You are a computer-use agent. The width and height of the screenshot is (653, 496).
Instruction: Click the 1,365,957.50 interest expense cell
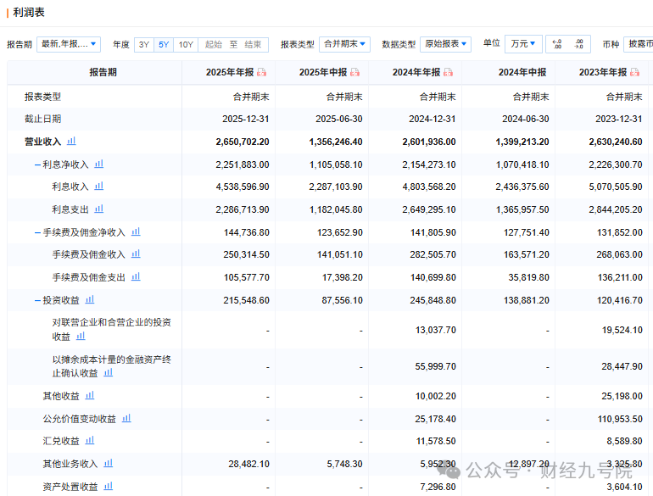(x=522, y=210)
